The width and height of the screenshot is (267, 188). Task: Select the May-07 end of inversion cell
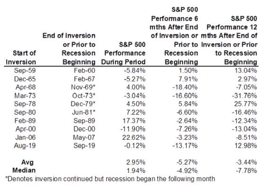84,138
